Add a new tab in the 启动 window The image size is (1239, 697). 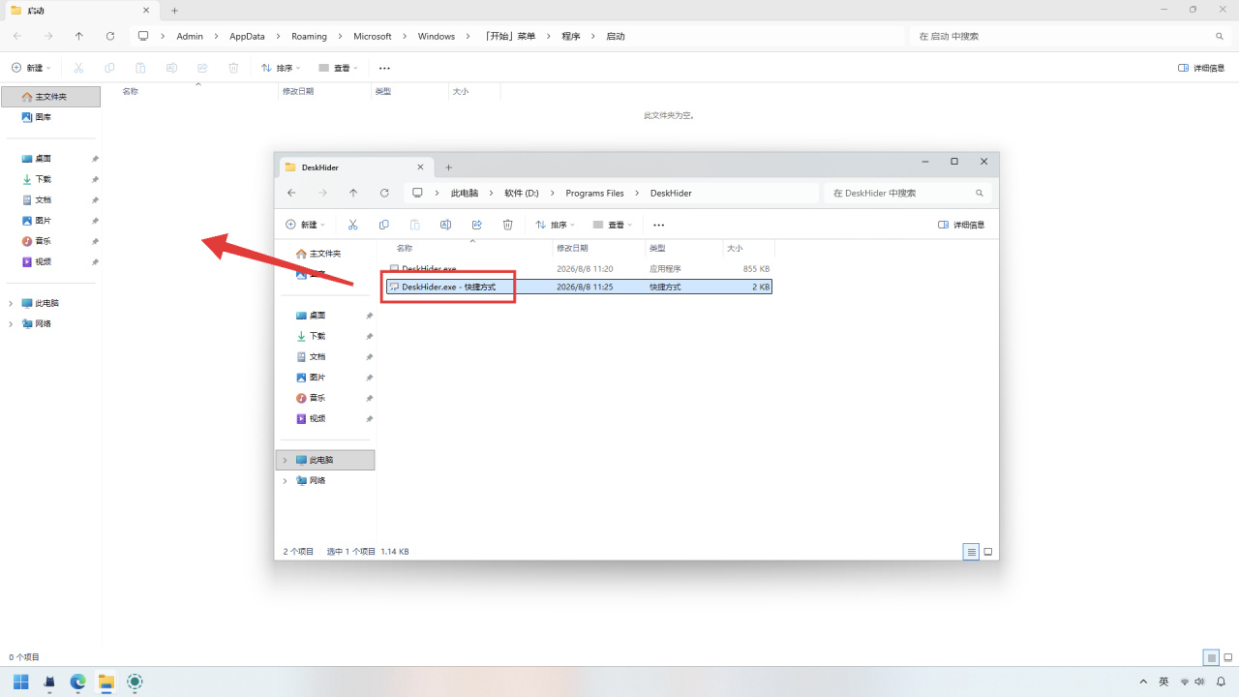[174, 11]
